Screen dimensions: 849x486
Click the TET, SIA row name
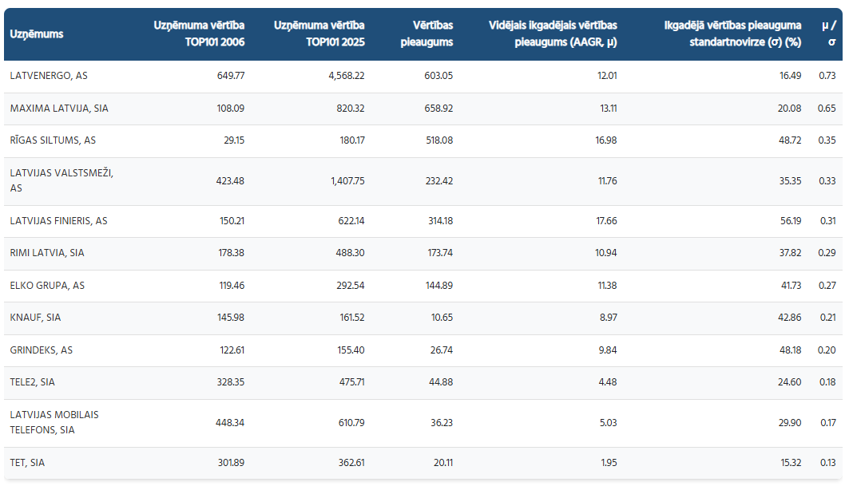pos(26,463)
